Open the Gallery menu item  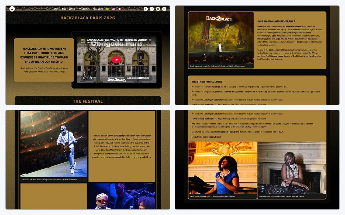[72, 9]
